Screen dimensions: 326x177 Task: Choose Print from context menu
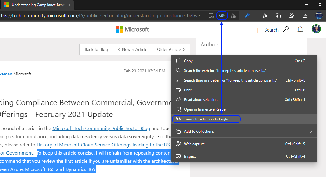tap(244, 90)
